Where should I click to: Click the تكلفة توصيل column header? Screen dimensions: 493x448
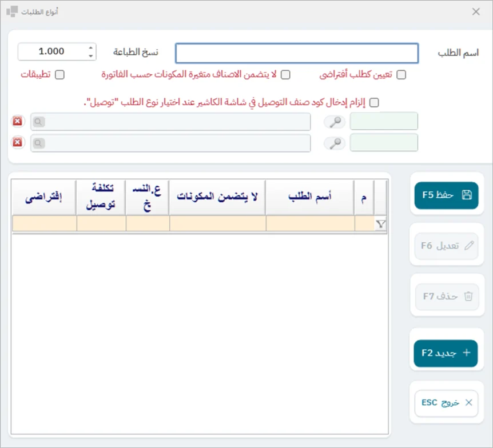click(x=101, y=197)
